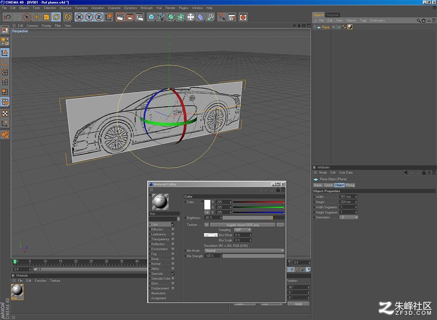Open the particle emitter icon
The height and width of the screenshot is (320, 437).
211,17
